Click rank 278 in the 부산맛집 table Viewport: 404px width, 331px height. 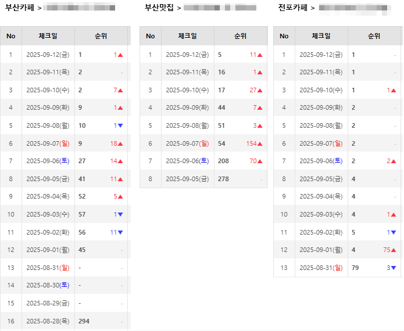tap(223, 179)
